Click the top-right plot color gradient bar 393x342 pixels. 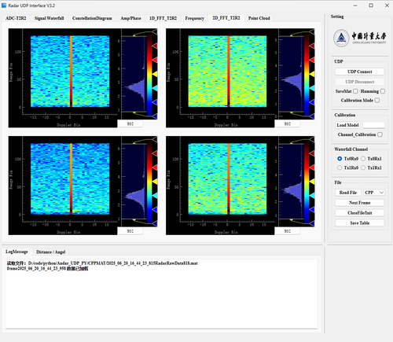click(307, 75)
